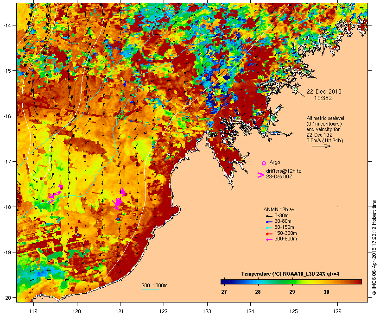Click the 0.5m/s (1kt 24h) scale label
This screenshot has width=380, height=315.
click(325, 140)
